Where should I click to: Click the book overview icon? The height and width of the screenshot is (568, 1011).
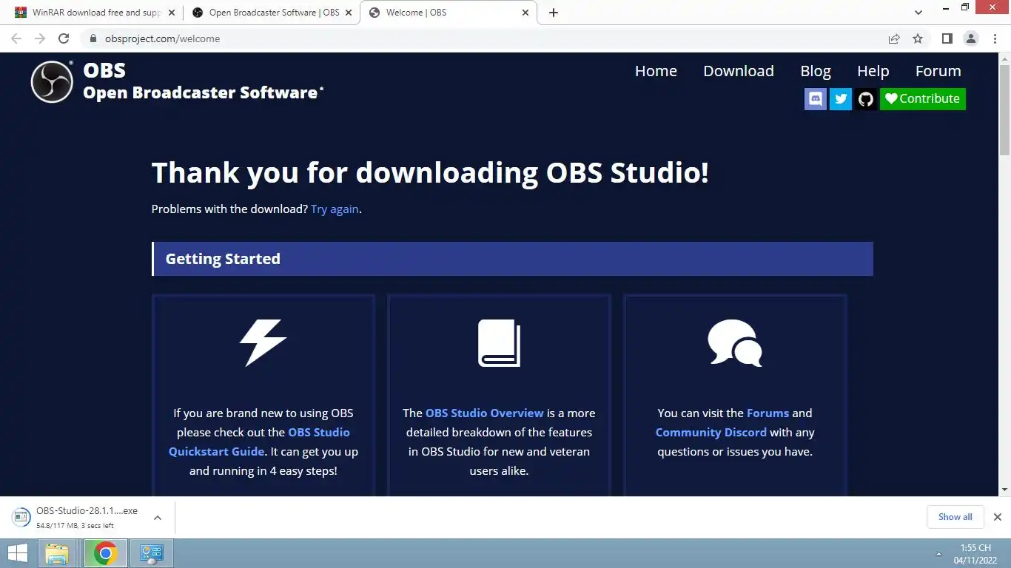(x=499, y=343)
